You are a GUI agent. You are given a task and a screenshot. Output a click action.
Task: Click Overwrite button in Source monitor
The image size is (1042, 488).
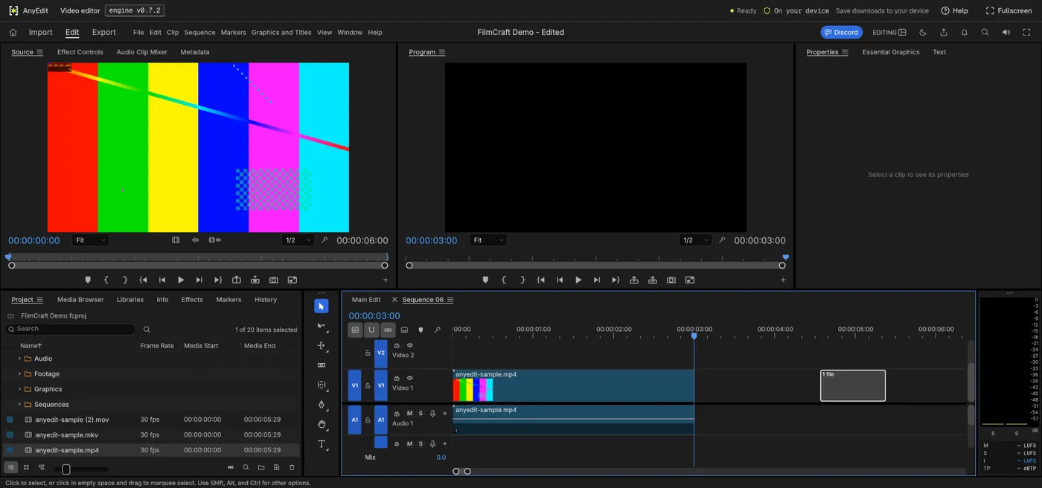tap(255, 280)
